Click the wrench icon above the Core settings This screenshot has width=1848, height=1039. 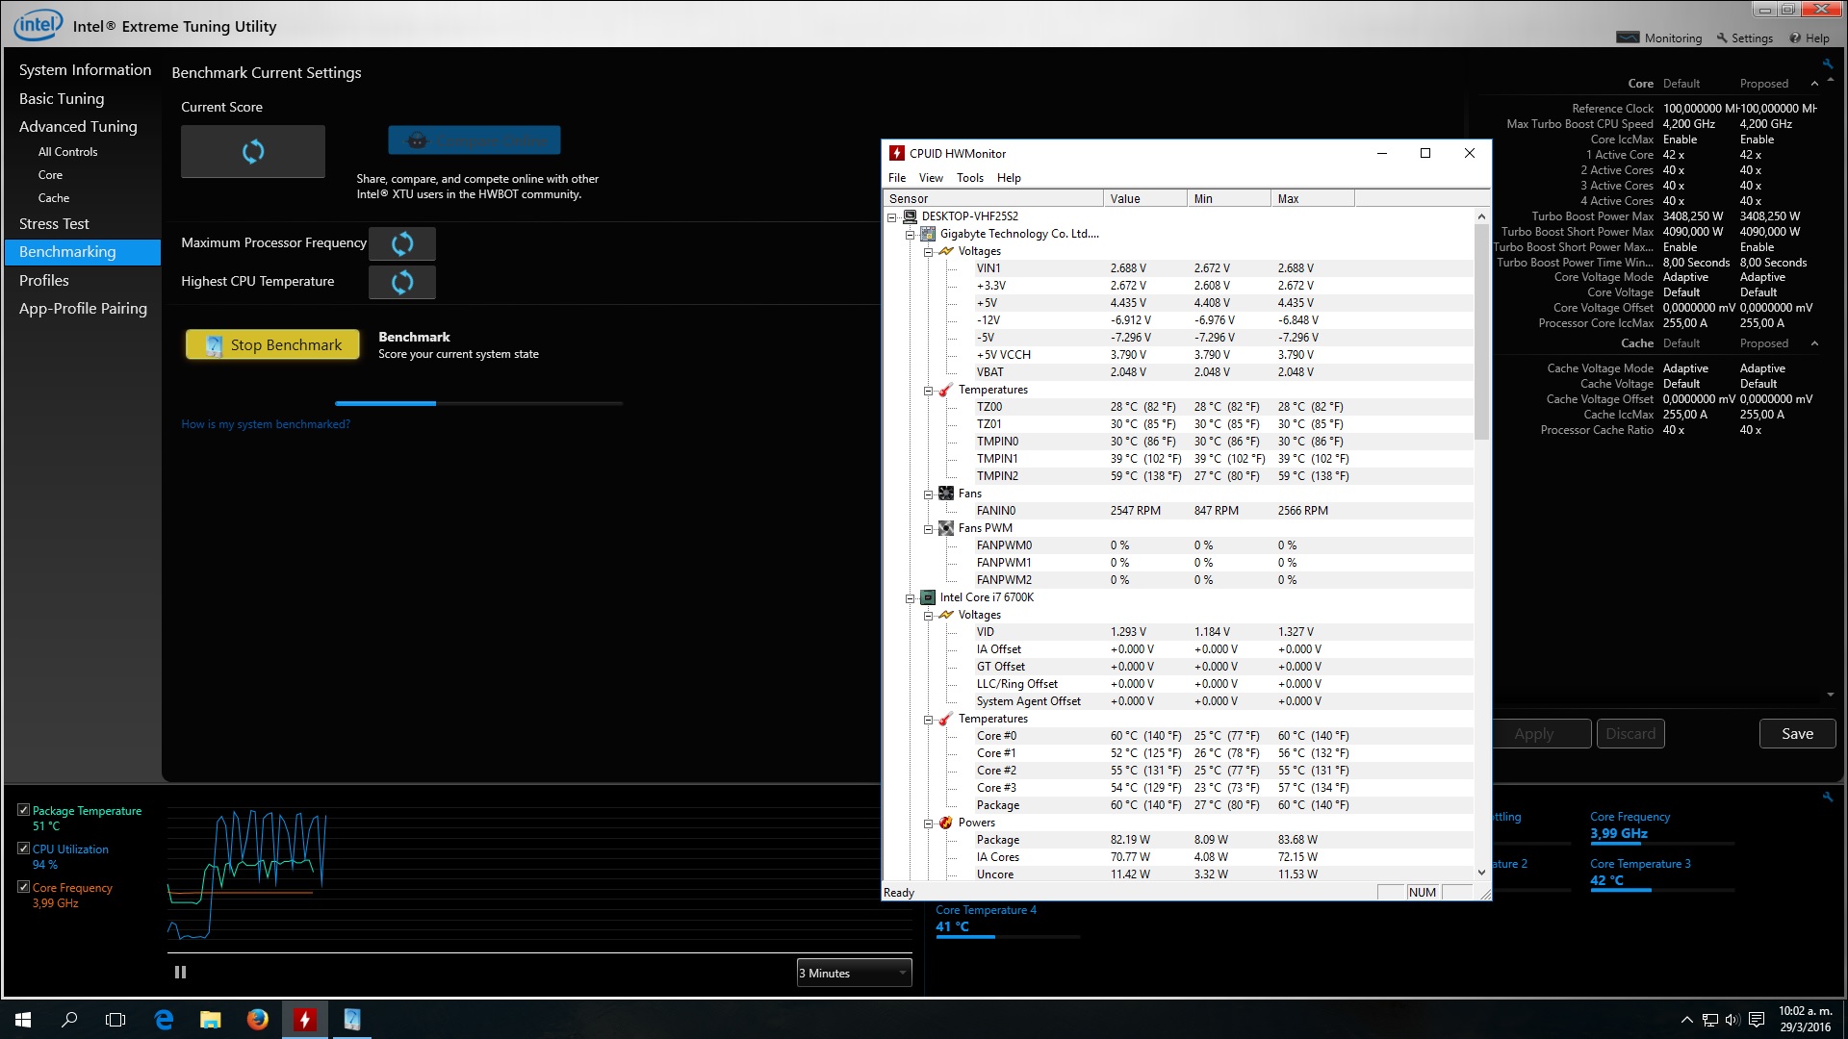[x=1827, y=64]
